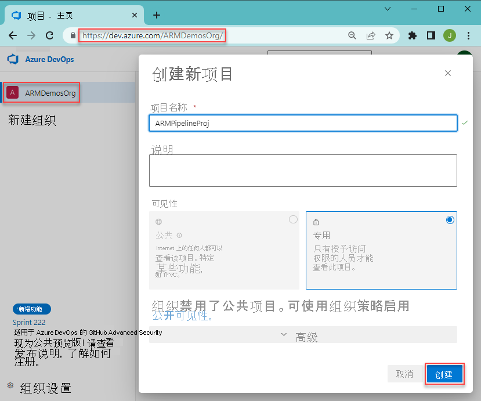Open the tab search chevron
Image resolution: width=481 pixels, height=401 pixels.
click(388, 10)
